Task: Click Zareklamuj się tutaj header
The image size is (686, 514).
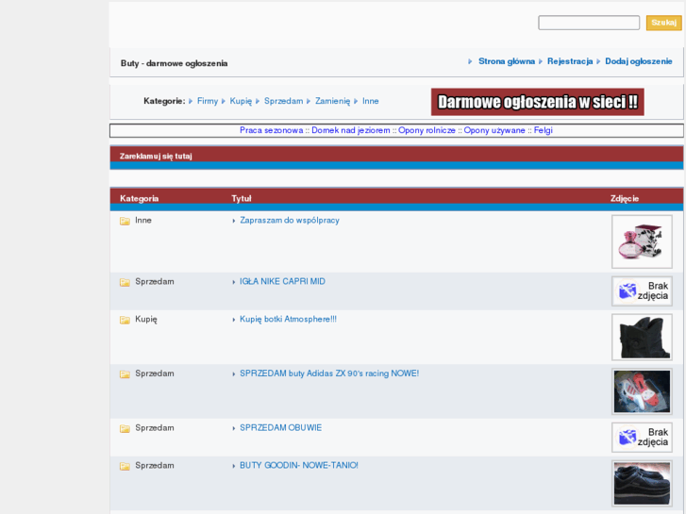Action: tap(156, 157)
